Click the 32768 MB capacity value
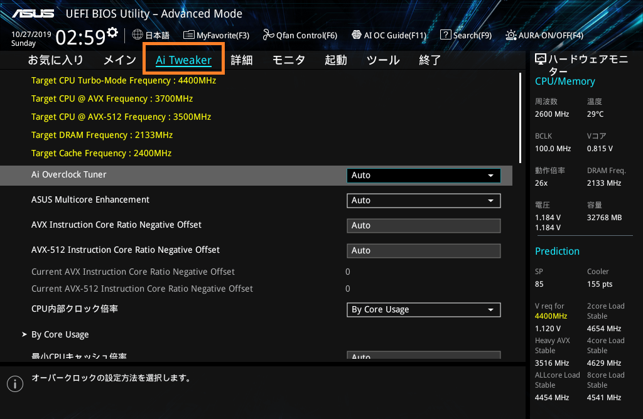This screenshot has height=419, width=643. [604, 218]
